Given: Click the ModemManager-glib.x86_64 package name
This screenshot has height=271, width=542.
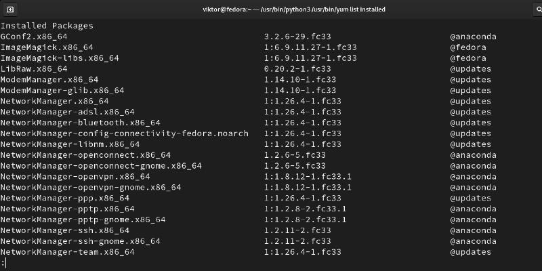Looking at the screenshot, I should (62, 90).
